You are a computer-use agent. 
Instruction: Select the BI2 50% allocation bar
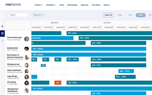(118, 93)
